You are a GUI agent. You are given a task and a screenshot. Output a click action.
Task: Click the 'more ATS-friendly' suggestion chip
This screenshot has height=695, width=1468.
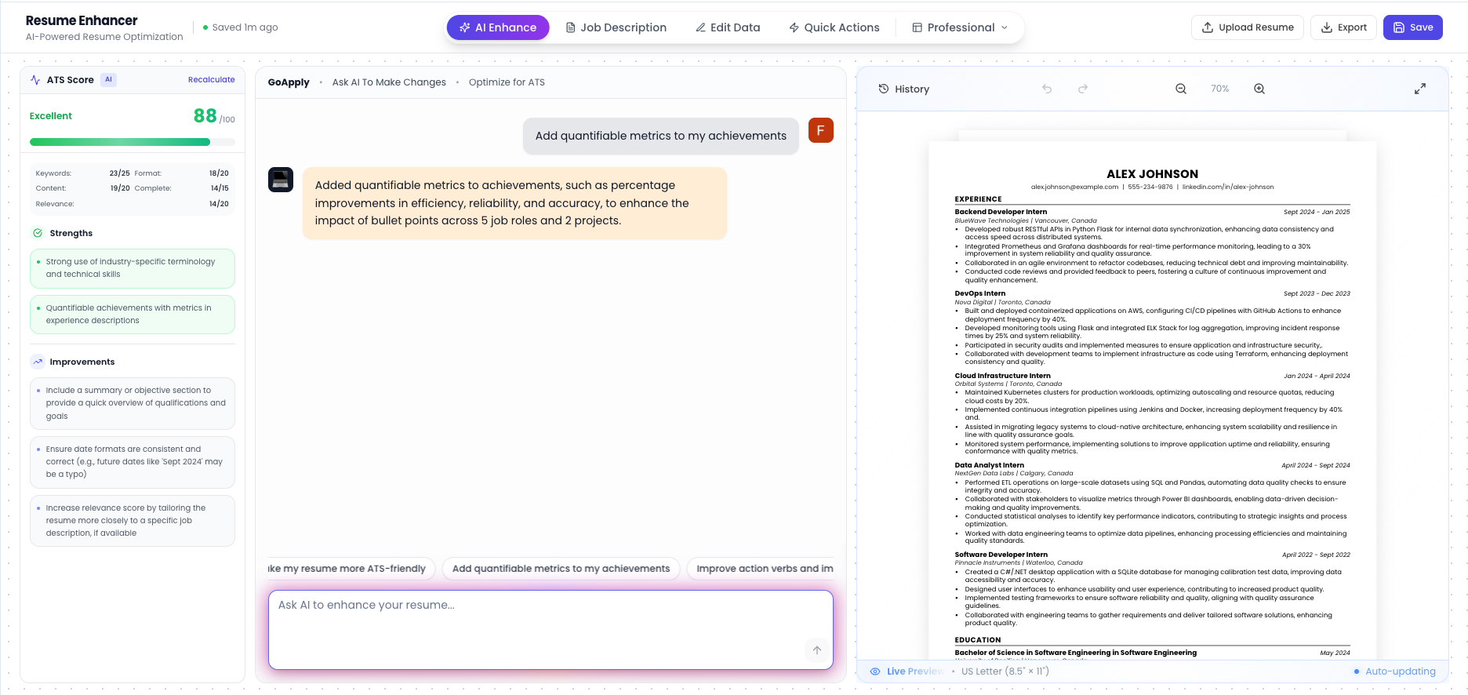(351, 569)
